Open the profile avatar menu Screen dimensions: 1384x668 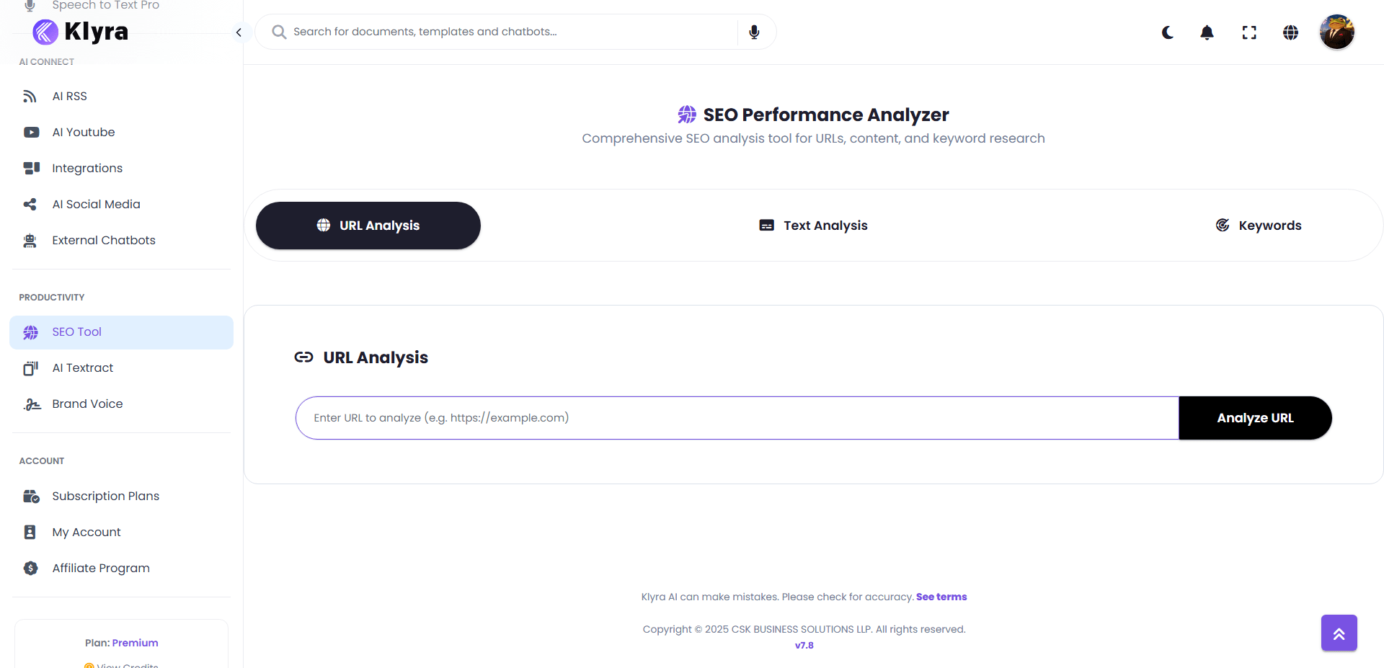[x=1337, y=32]
